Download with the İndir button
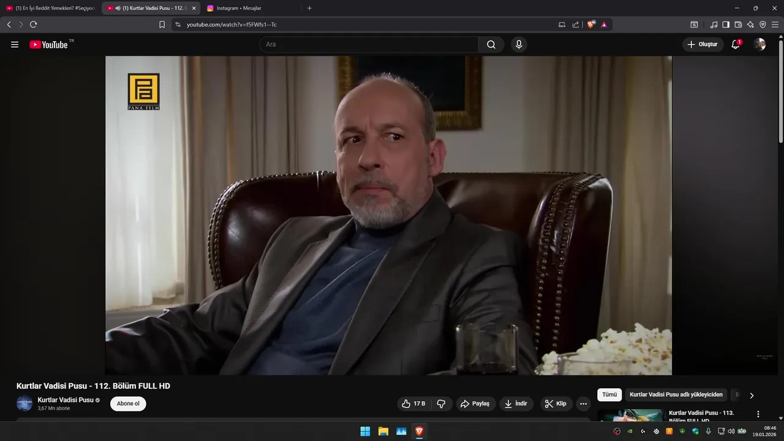Image resolution: width=784 pixels, height=441 pixels. [516, 404]
